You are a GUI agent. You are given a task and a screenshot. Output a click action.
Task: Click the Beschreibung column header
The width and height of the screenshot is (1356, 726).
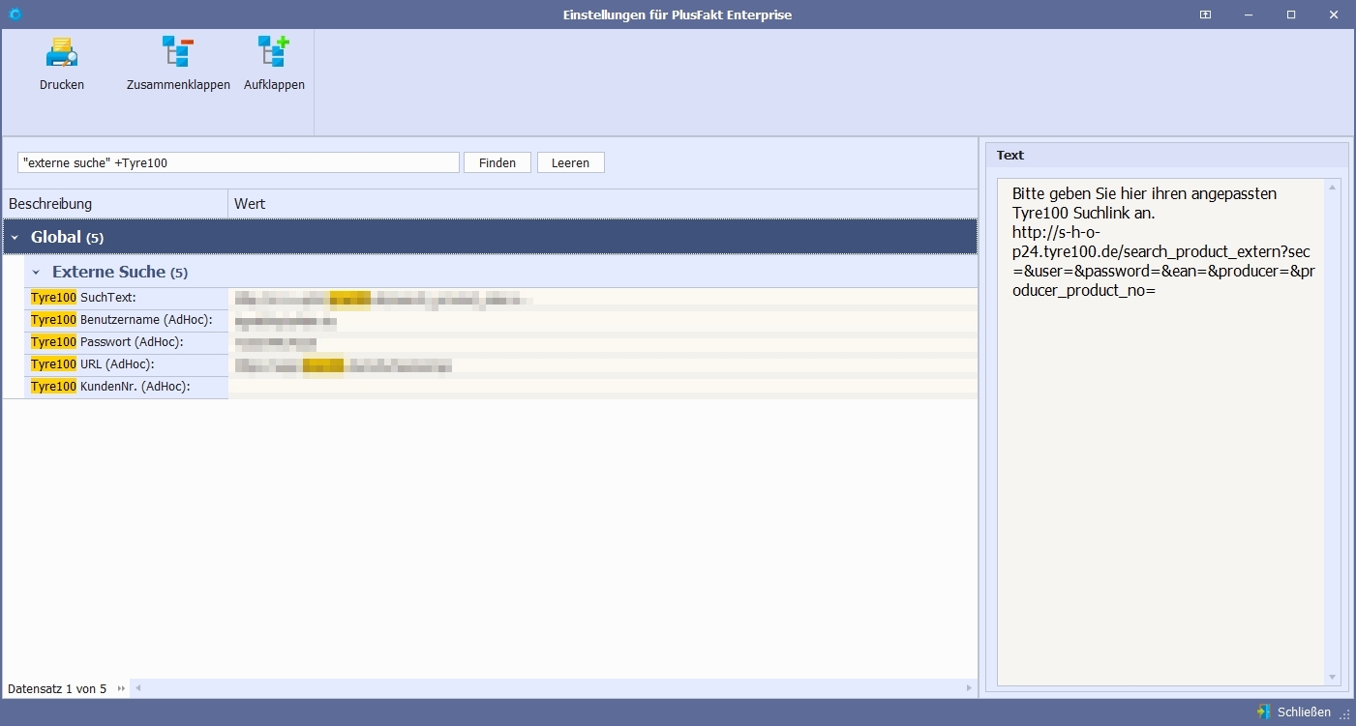[x=115, y=204]
